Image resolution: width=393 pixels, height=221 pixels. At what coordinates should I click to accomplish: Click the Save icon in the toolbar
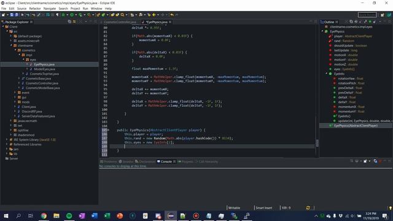pyautogui.click(x=12, y=15)
